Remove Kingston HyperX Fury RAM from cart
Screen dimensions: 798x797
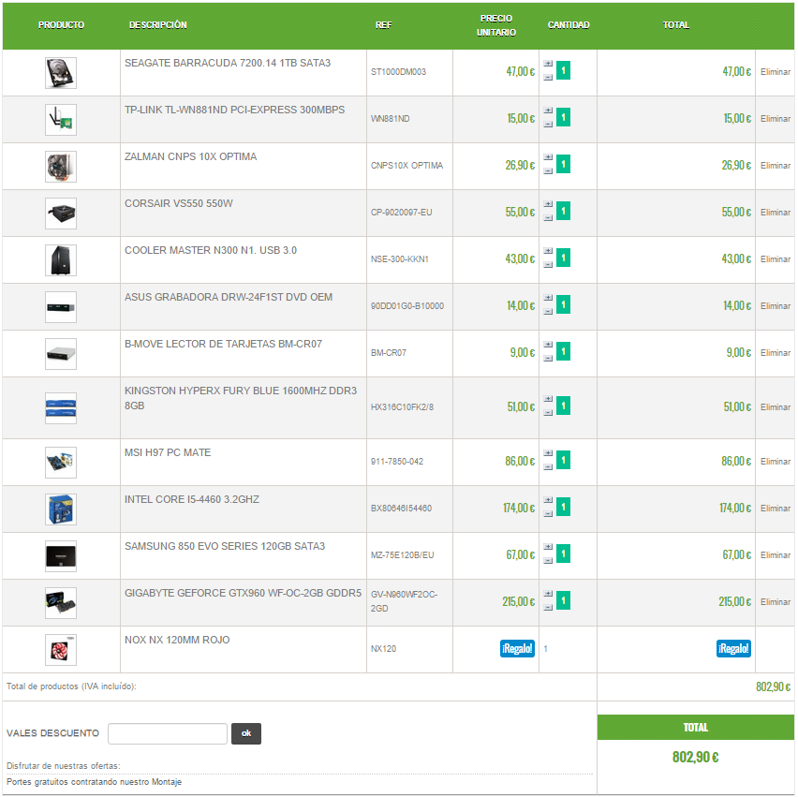tap(776, 407)
